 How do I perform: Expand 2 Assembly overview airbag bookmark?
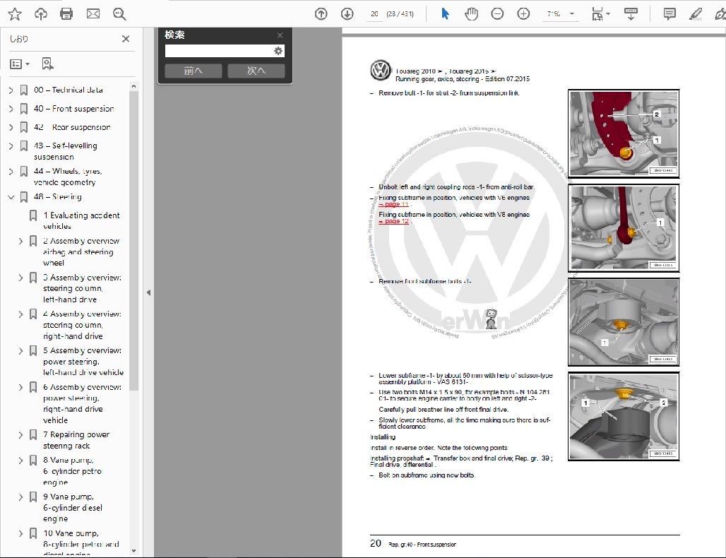[x=21, y=242]
